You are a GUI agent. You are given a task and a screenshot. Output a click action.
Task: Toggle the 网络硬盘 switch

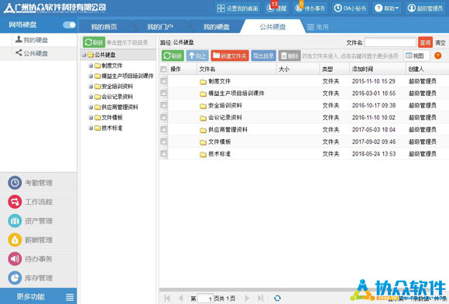click(69, 25)
